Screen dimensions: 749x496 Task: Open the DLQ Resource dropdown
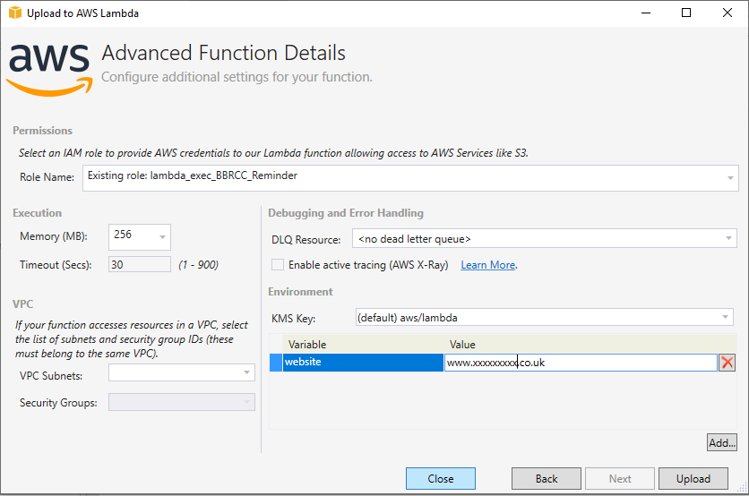[x=544, y=238]
